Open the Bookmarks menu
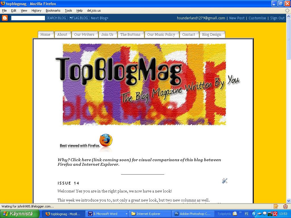291x218 pixels. click(53, 11)
